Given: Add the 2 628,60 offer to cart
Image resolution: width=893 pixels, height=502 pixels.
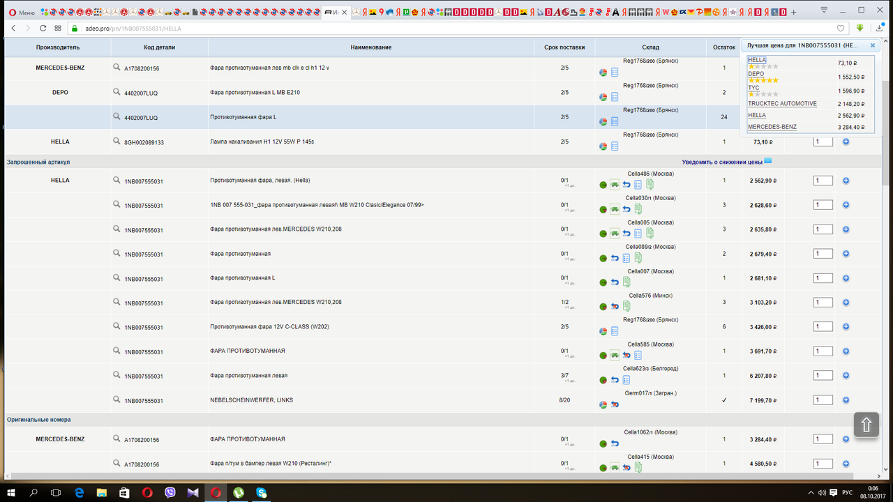Looking at the screenshot, I should click(846, 205).
